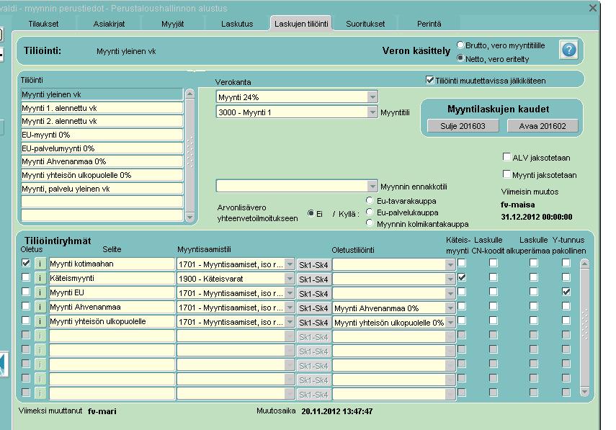Viewport: 616px width, 430px height.
Task: Toggle Tiliöinti muutettavissa jälkikäteen checkbox
Action: point(430,80)
